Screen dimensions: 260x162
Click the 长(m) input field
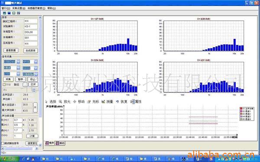click(x=18, y=120)
